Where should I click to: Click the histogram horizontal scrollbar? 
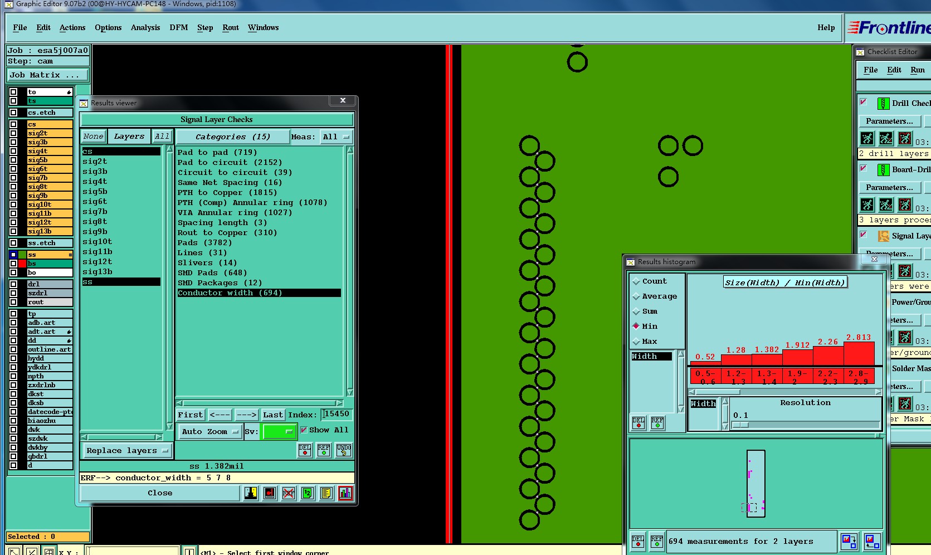pos(786,392)
